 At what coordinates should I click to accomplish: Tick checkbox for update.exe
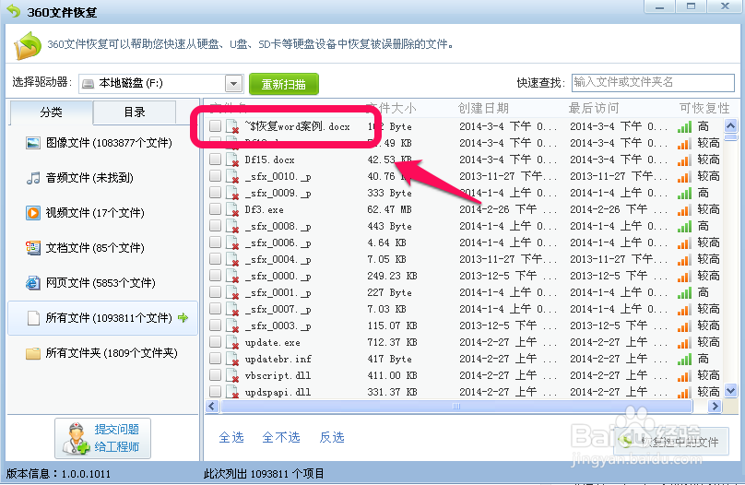pos(215,342)
